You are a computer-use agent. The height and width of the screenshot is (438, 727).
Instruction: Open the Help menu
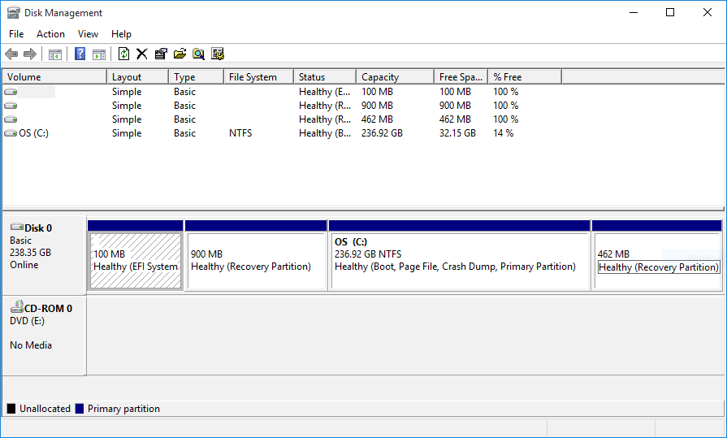tap(121, 34)
